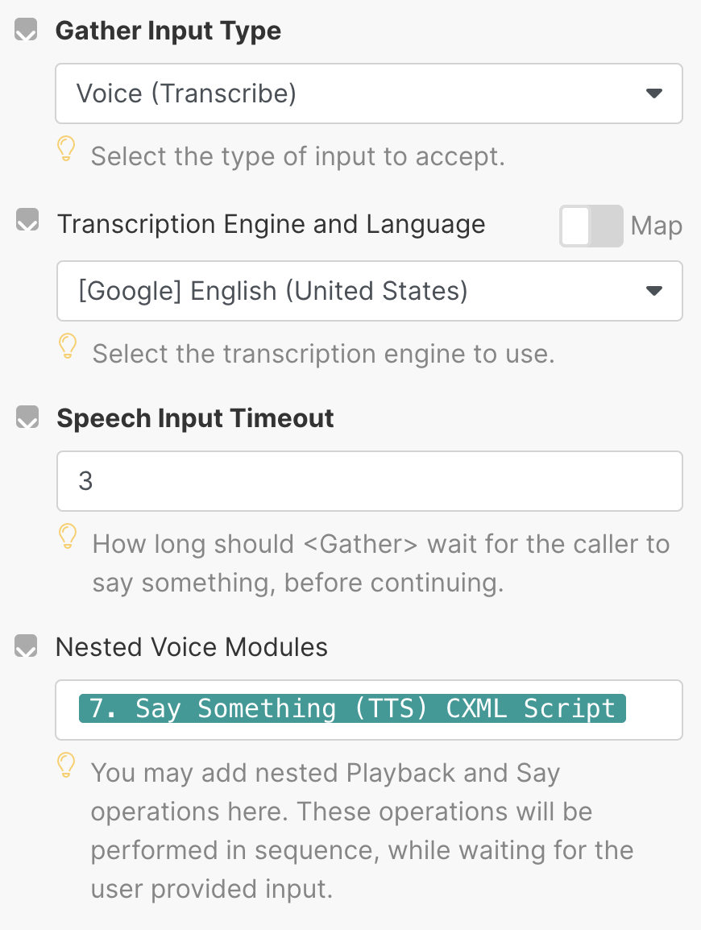This screenshot has width=701, height=930.
Task: Click the 'Gather Input Type' label
Action: click(168, 31)
